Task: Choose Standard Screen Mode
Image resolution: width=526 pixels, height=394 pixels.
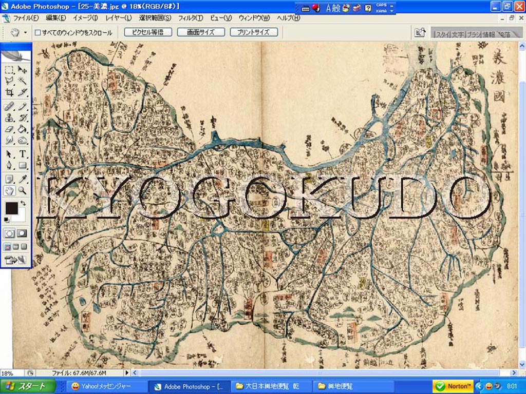Action: 7,247
